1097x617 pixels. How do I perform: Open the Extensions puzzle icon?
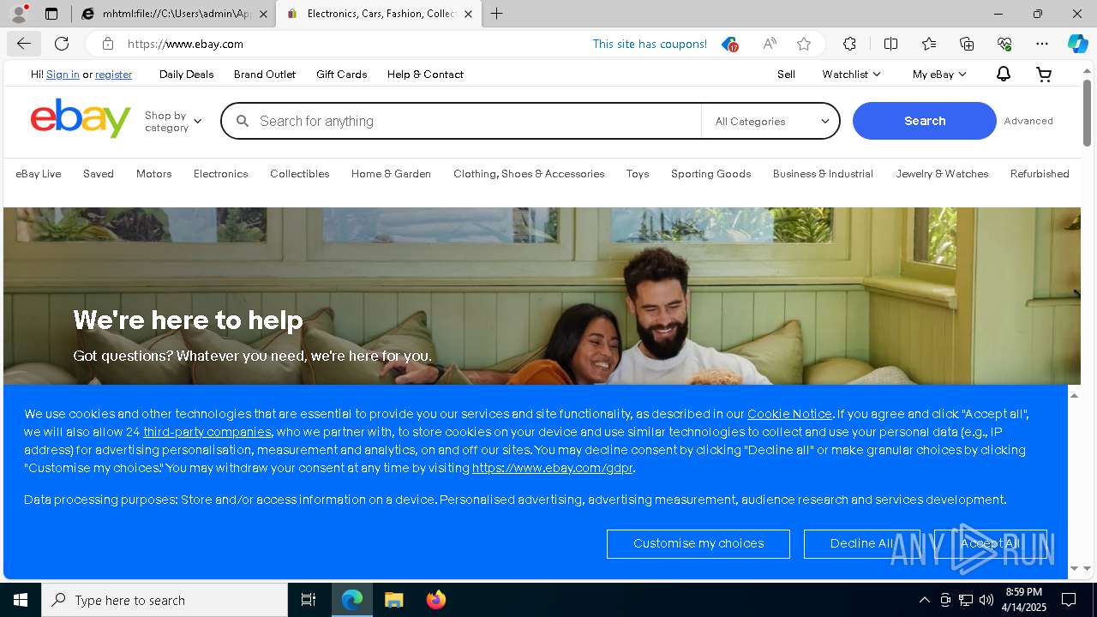coord(849,44)
